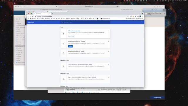Remove the Canceled xampp download entry
Screen dimensions: 188x106
pos(108,41)
